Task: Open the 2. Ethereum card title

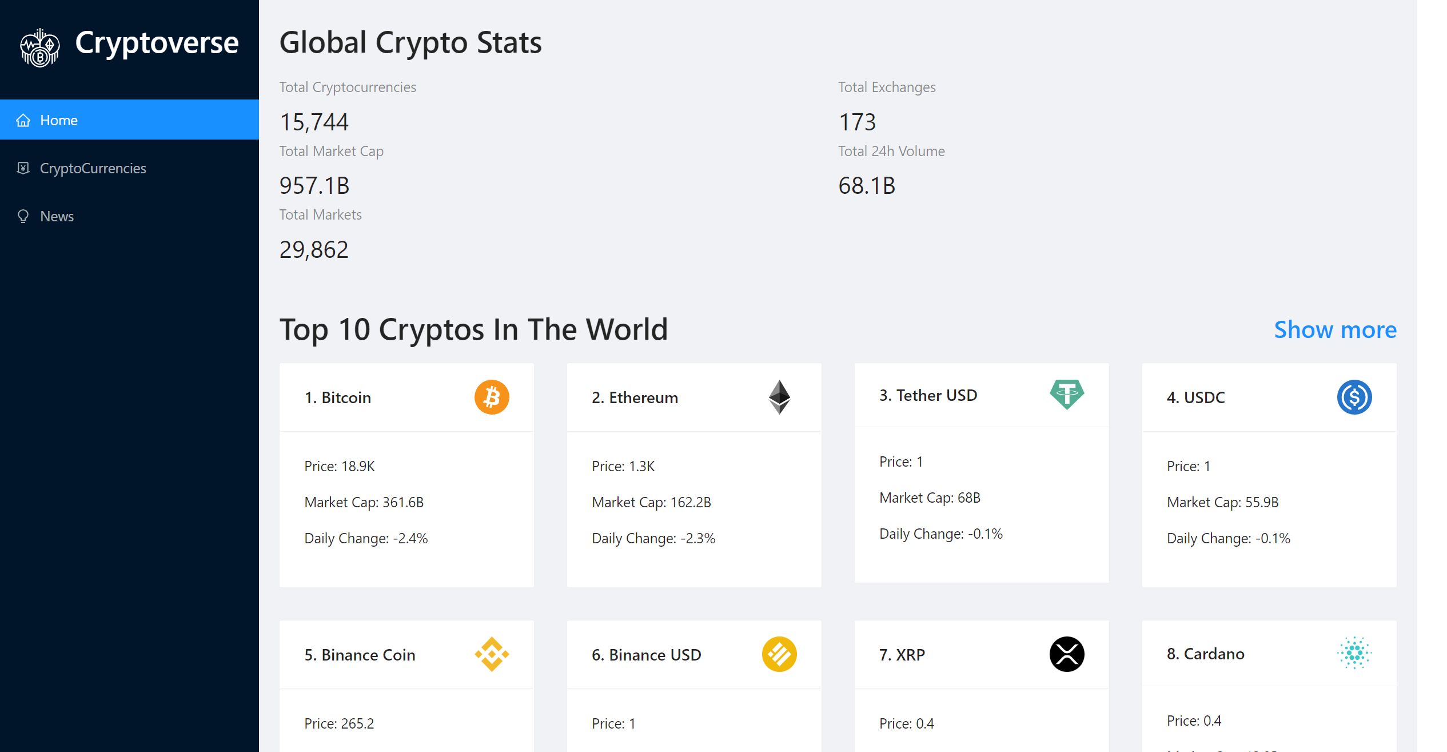Action: [635, 397]
